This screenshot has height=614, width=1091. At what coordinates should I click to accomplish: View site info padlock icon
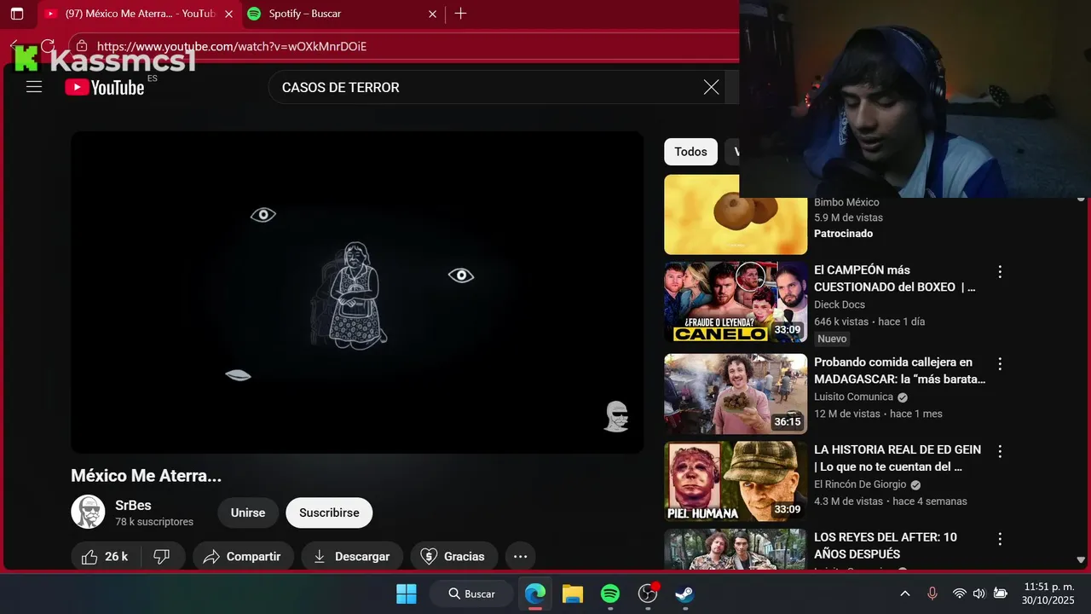point(81,46)
